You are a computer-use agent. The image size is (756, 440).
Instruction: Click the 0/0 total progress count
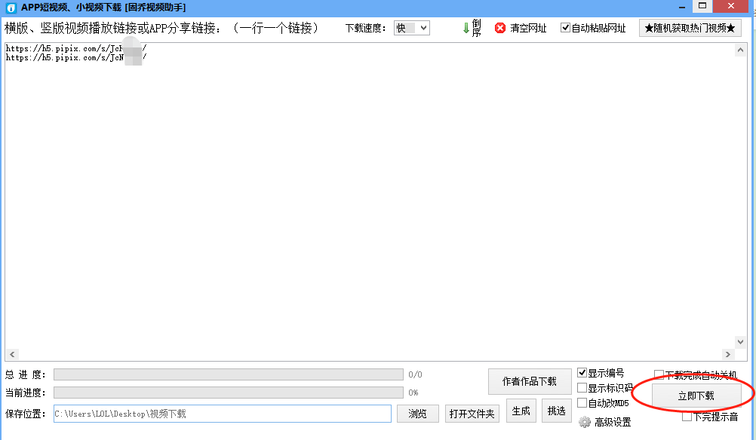[x=415, y=374]
